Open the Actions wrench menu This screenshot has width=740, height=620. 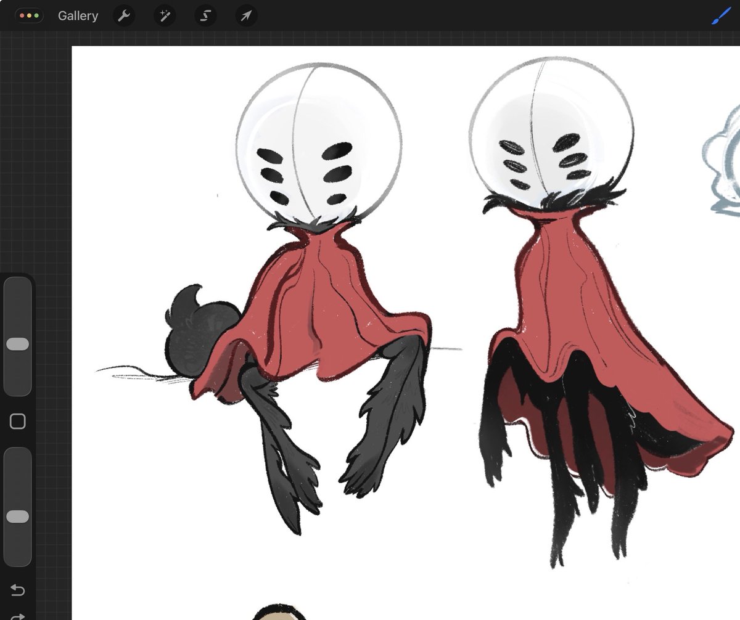(124, 16)
